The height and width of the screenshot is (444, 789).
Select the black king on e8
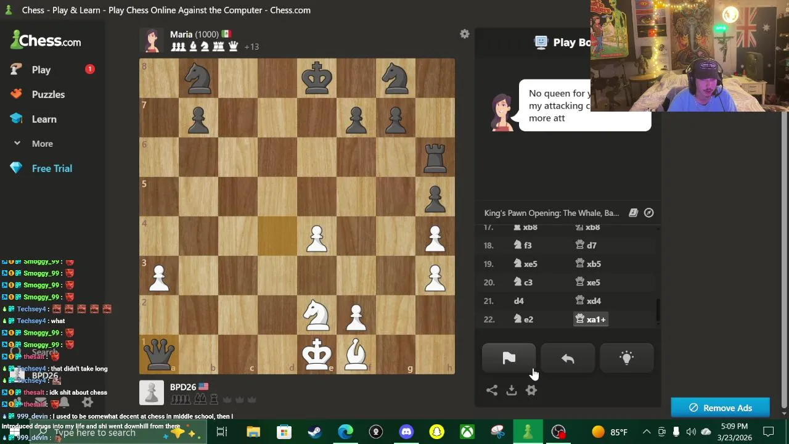tap(317, 78)
